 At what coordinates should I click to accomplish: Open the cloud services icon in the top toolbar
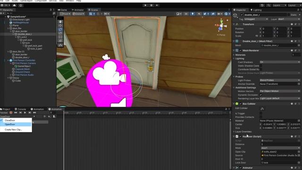[x=14, y=5]
